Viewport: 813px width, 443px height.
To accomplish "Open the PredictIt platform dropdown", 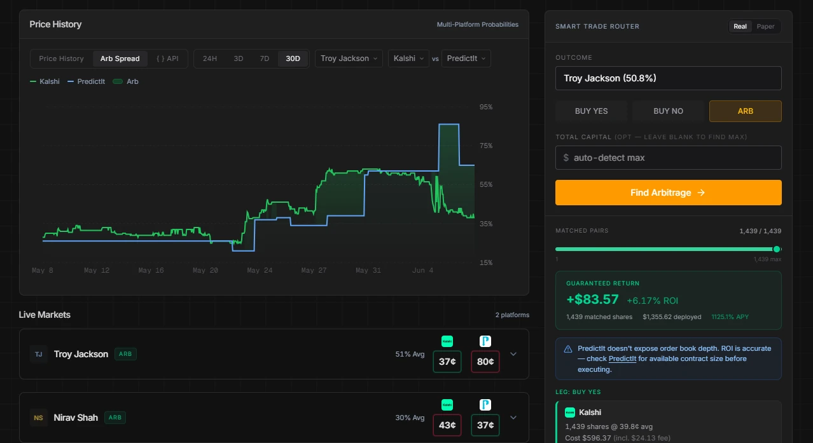I will pyautogui.click(x=466, y=58).
